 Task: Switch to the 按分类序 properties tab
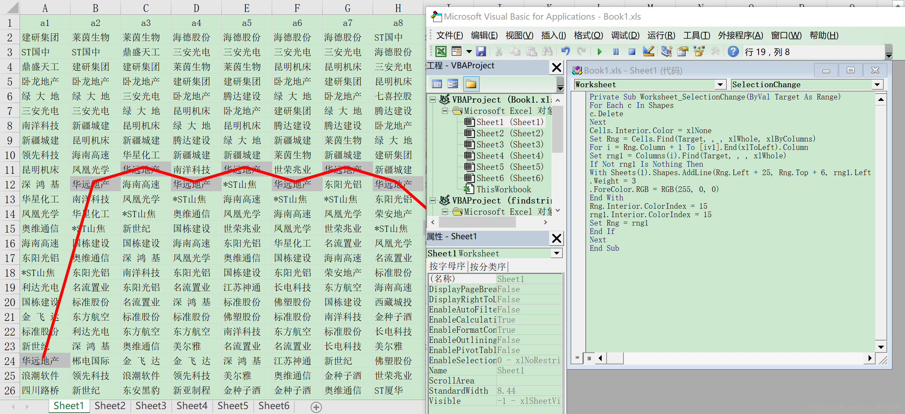pos(488,267)
